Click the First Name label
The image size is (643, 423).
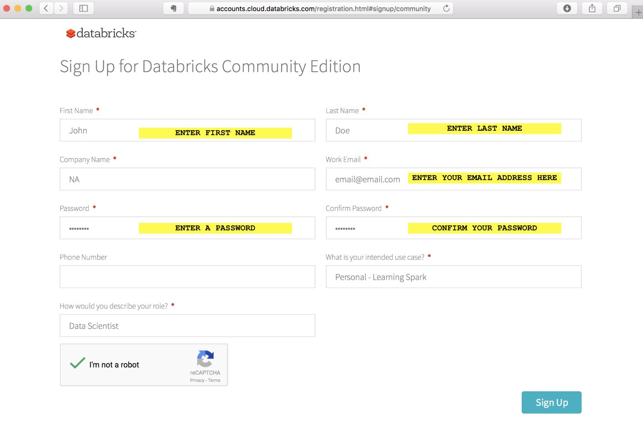pos(76,111)
